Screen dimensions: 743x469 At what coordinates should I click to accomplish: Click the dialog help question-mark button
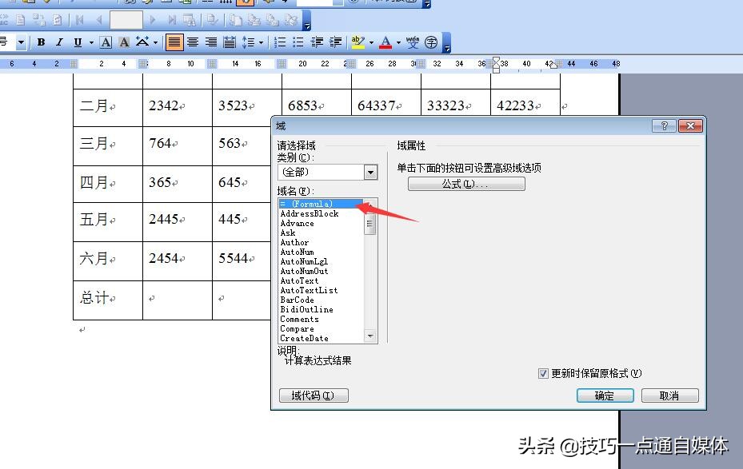tap(664, 126)
